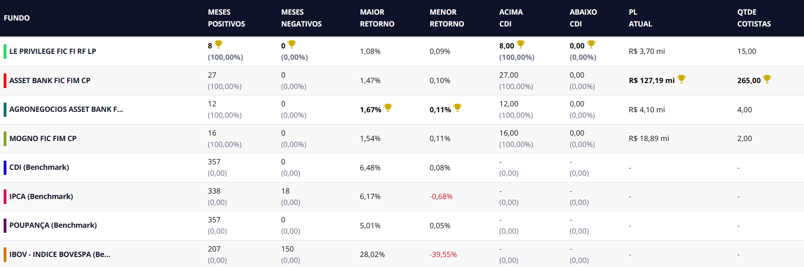
Task: Click trophy icon beside 0 negative months
Action: (292, 44)
